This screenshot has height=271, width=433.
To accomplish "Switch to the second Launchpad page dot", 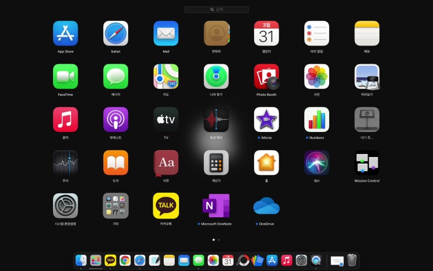I will click(x=219, y=239).
